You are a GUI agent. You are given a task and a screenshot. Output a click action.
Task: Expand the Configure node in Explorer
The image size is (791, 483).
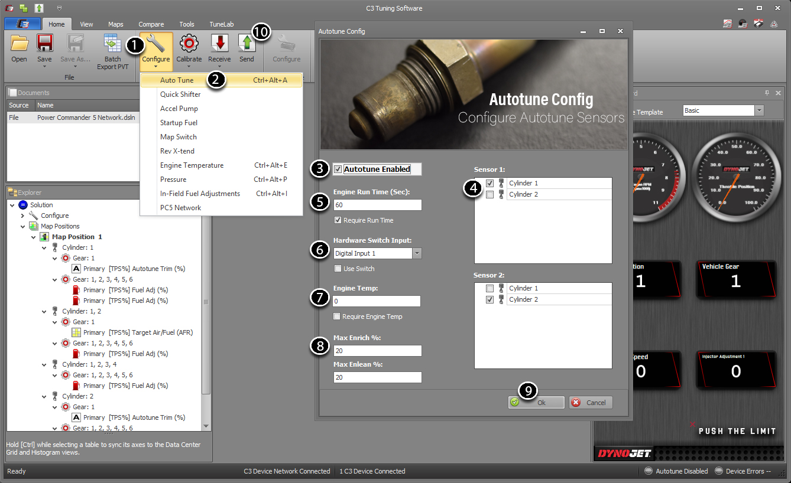(23, 216)
